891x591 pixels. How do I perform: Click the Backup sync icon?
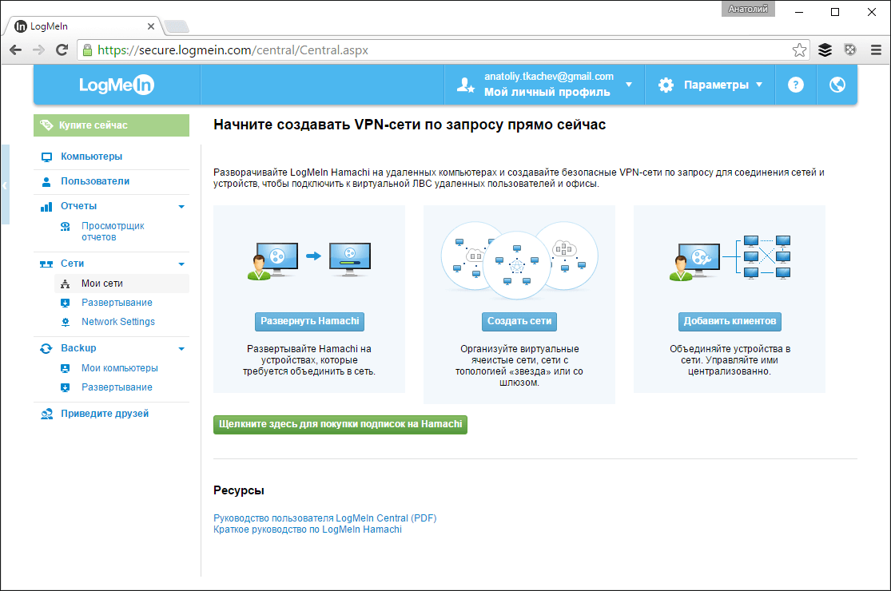click(x=46, y=348)
